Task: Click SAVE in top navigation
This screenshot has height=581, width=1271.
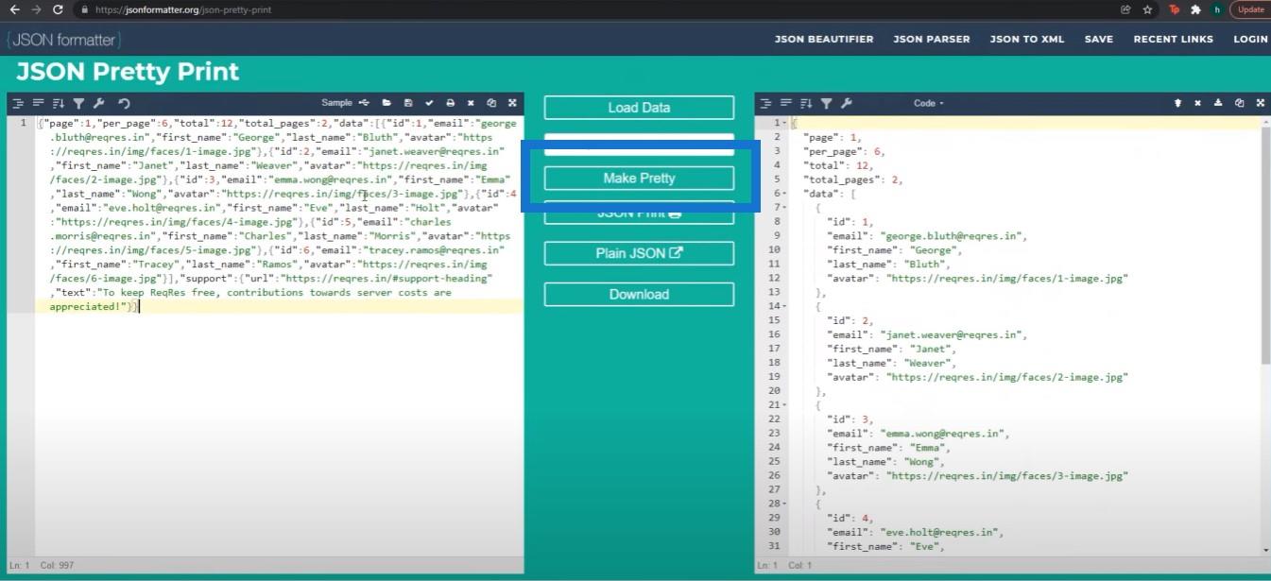Action: click(1099, 39)
